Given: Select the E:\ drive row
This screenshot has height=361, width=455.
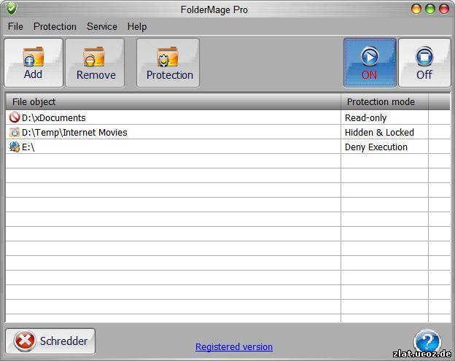Looking at the screenshot, I should 227,147.
